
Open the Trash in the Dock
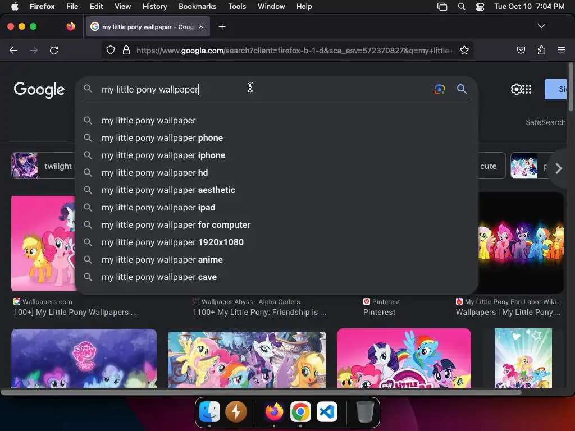(365, 411)
